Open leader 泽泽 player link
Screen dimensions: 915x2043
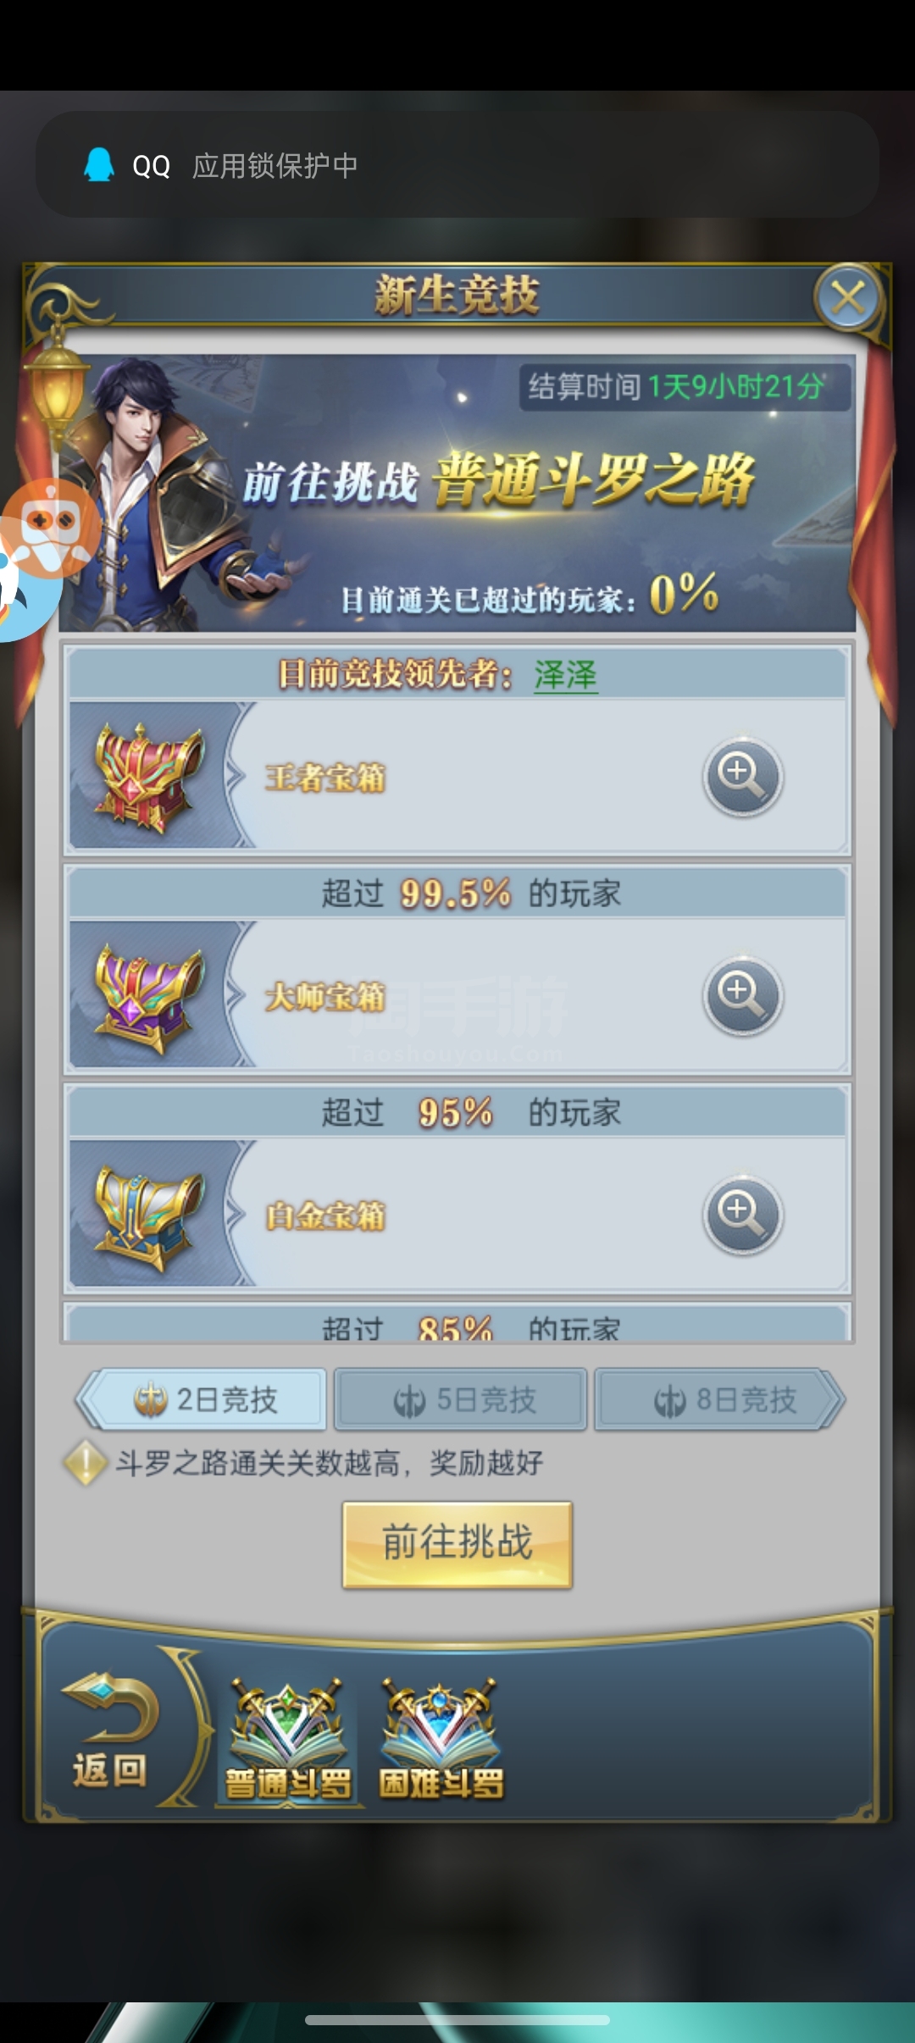(x=565, y=675)
